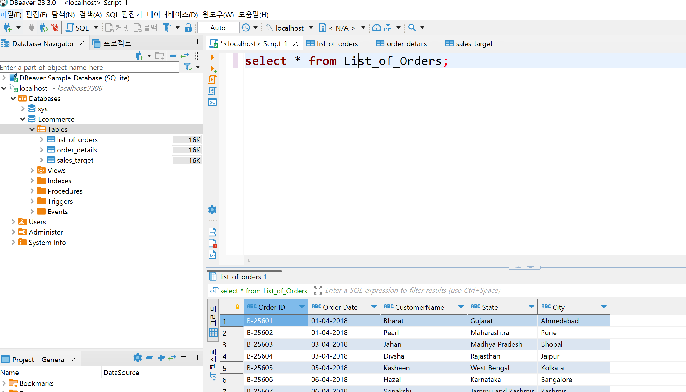686x392 pixels.
Task: Expand the list_of_orders table node
Action: click(x=41, y=139)
